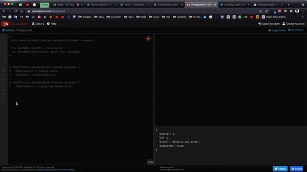Image resolution: width=307 pixels, height=172 pixels.
Task: Go to the jsComplete logo home
Action: (x=14, y=24)
